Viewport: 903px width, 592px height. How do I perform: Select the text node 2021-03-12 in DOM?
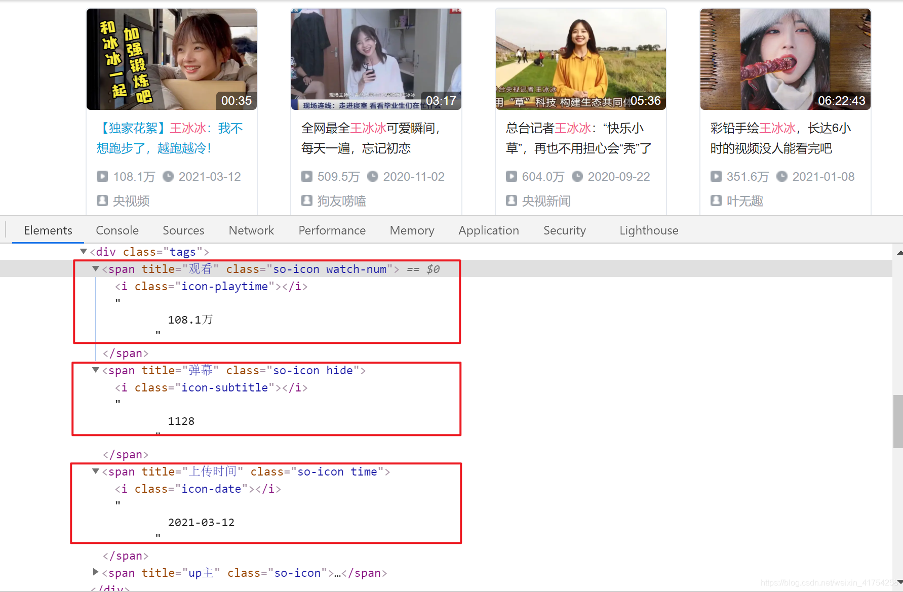(201, 523)
